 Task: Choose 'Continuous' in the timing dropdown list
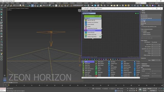click(151, 20)
